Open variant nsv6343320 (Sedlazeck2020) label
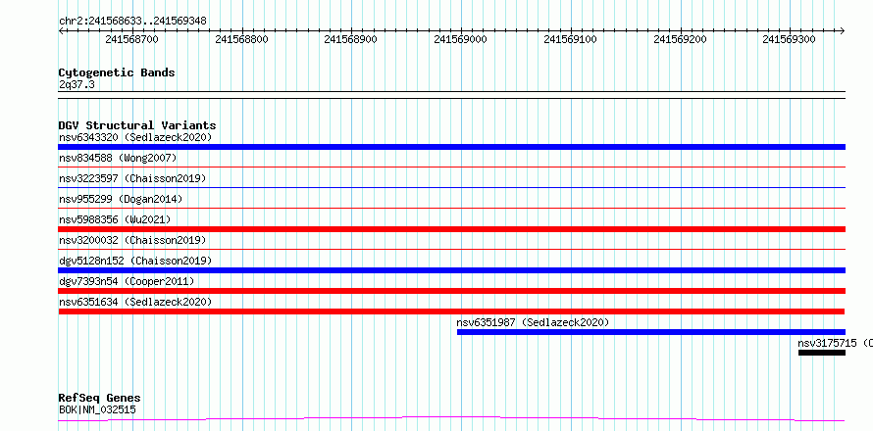The width and height of the screenshot is (873, 431). click(135, 137)
